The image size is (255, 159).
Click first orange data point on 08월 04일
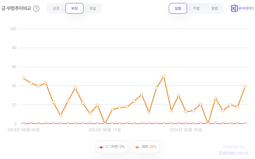pyautogui.click(x=24, y=78)
